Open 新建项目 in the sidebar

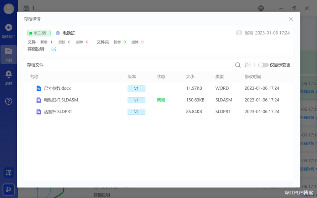tap(9, 31)
